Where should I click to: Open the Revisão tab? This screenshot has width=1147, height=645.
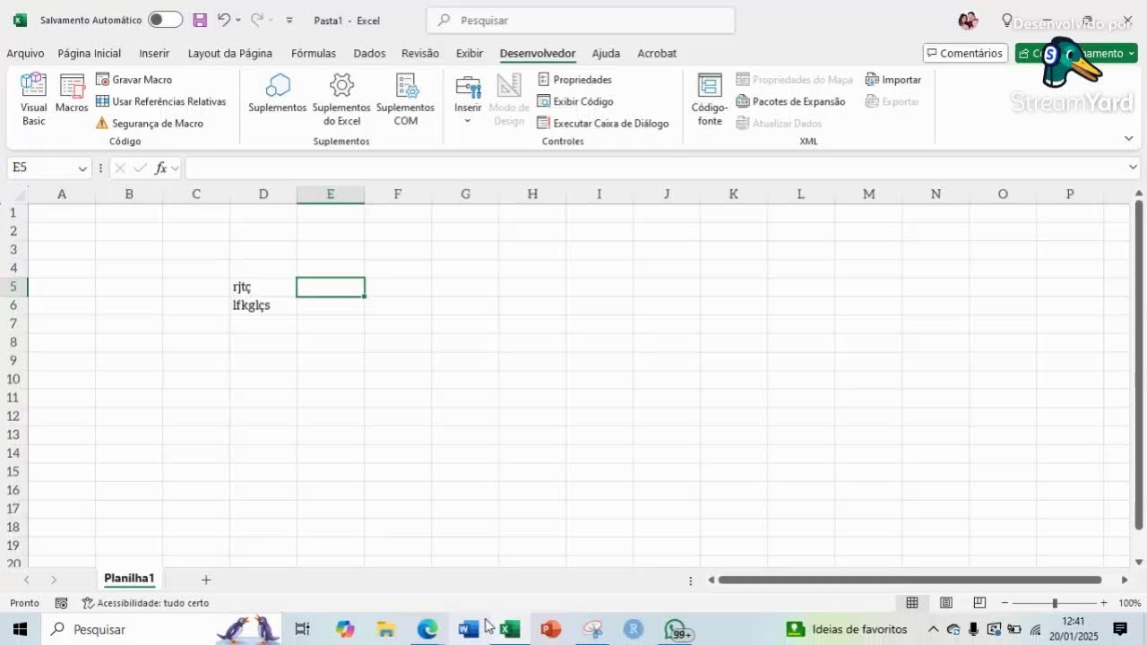(420, 53)
